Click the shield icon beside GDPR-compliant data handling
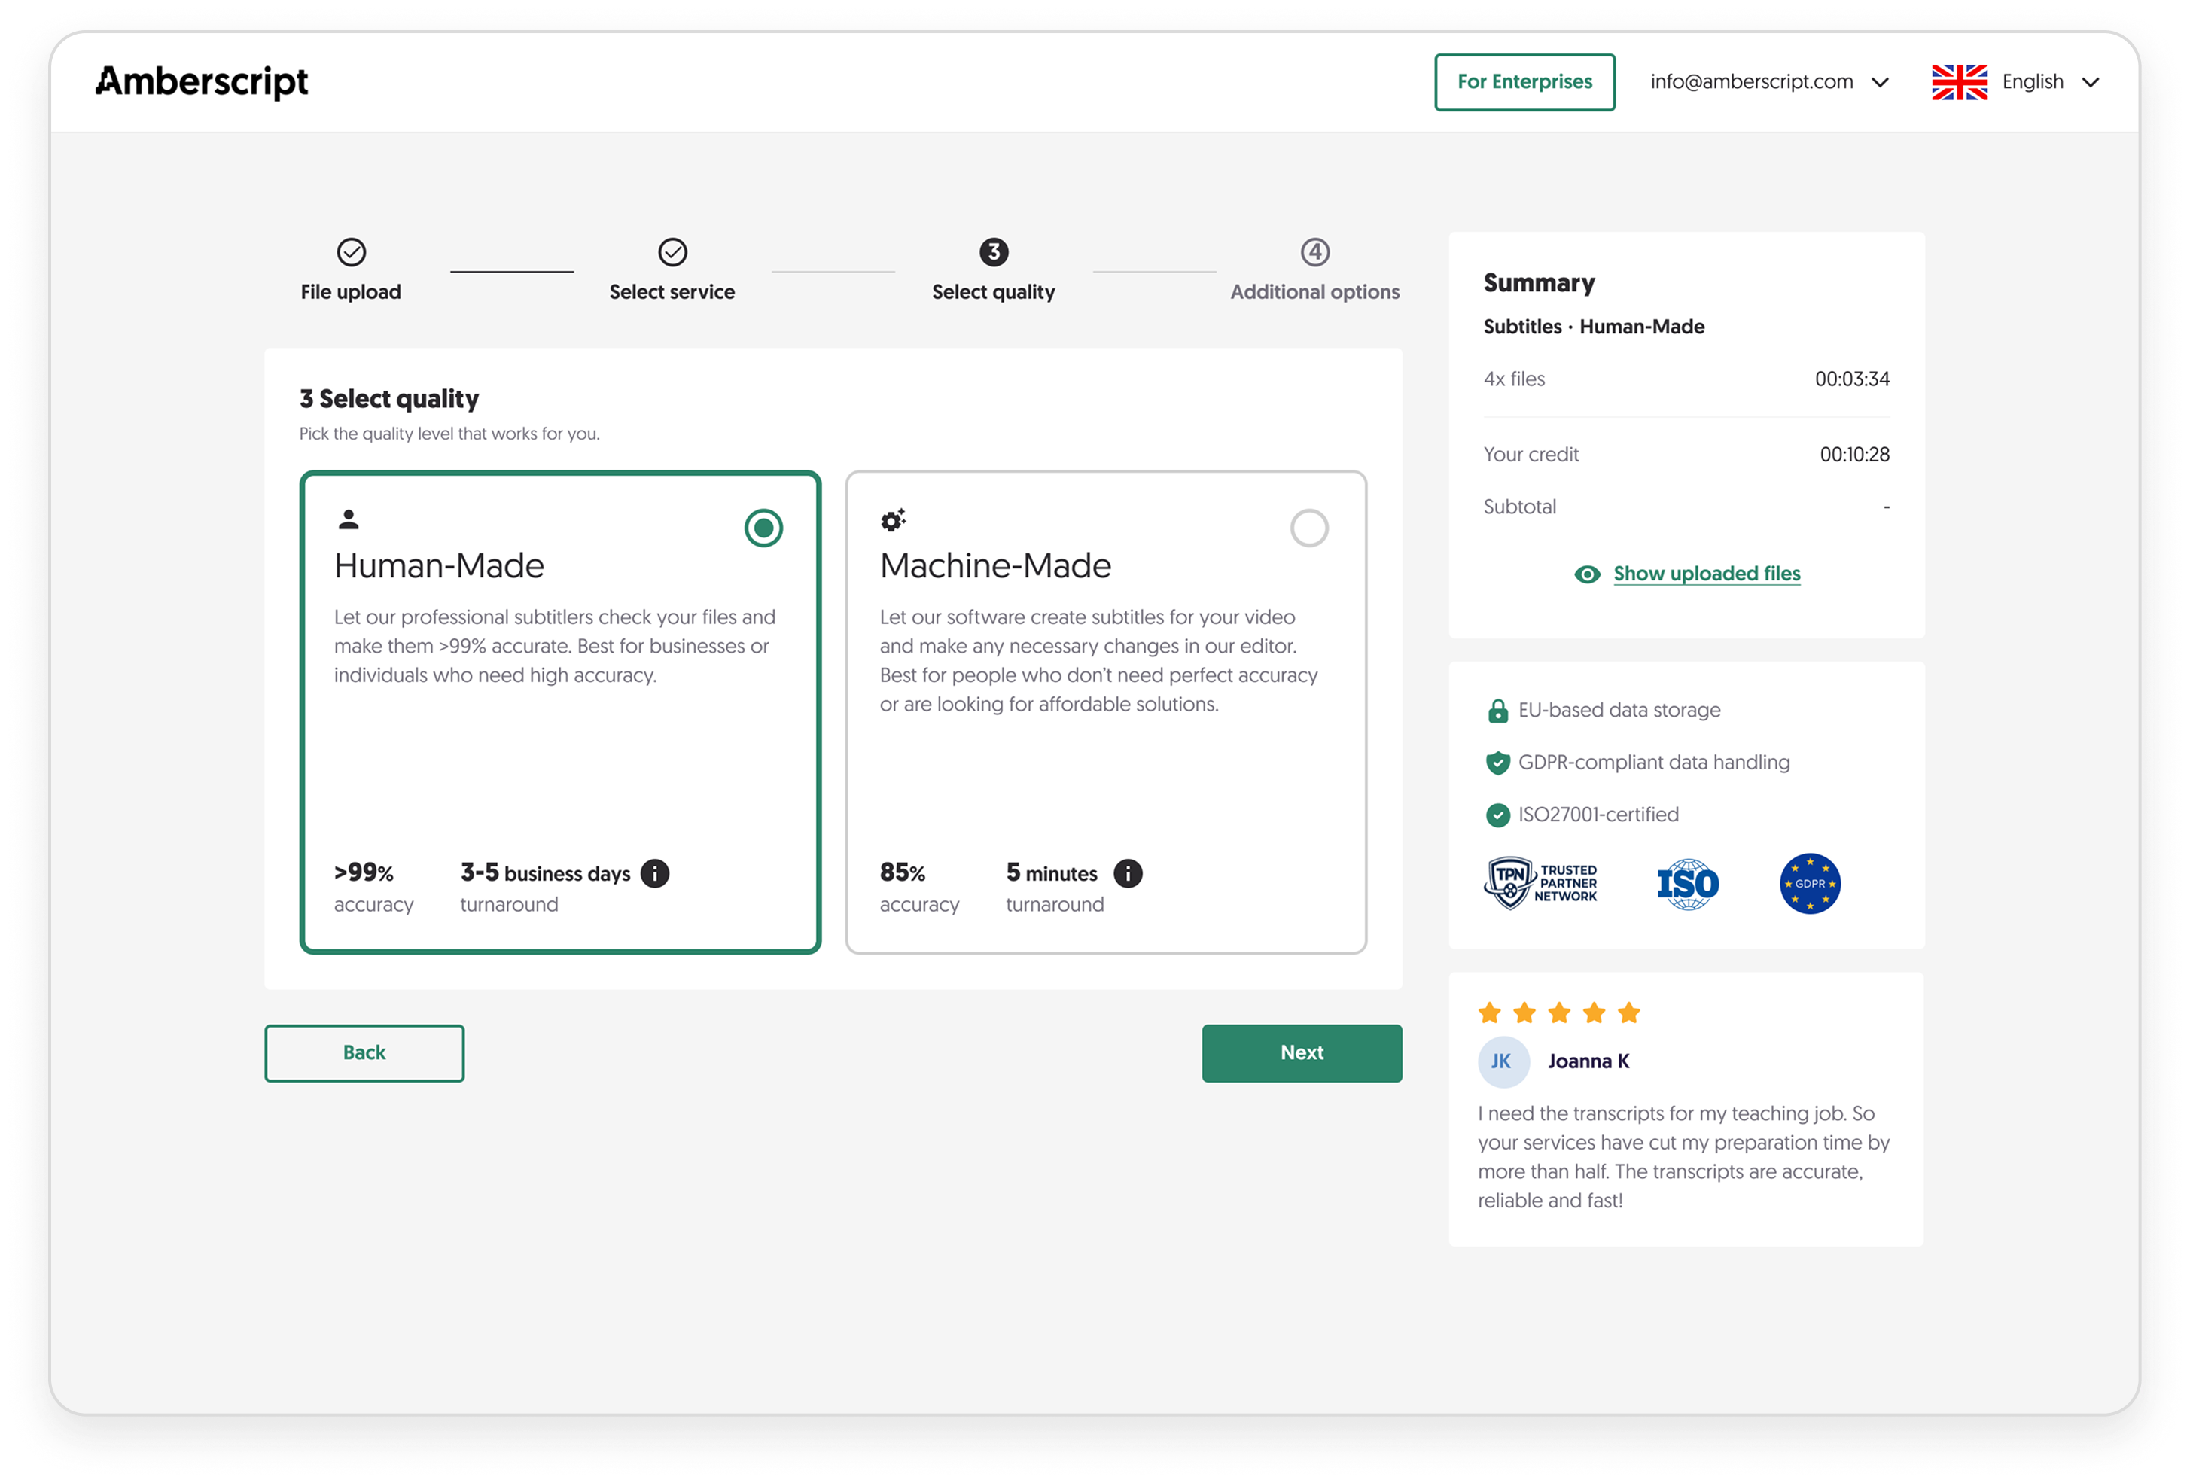Image resolution: width=2190 pixels, height=1483 pixels. [1497, 763]
